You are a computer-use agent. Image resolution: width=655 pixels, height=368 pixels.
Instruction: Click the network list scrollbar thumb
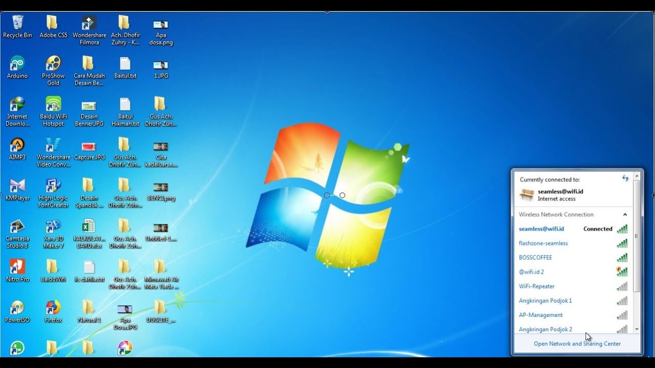[637, 236]
